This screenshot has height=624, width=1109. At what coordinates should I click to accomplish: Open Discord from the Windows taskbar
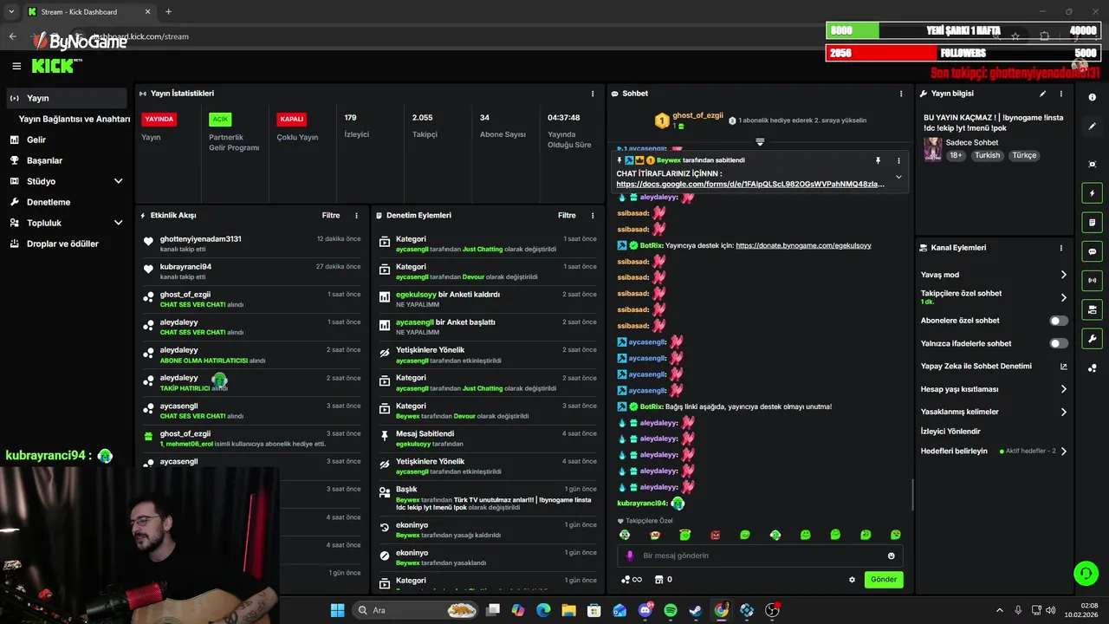645,610
